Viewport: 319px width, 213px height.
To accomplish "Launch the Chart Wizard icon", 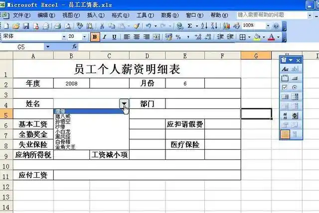I will [x=226, y=26].
